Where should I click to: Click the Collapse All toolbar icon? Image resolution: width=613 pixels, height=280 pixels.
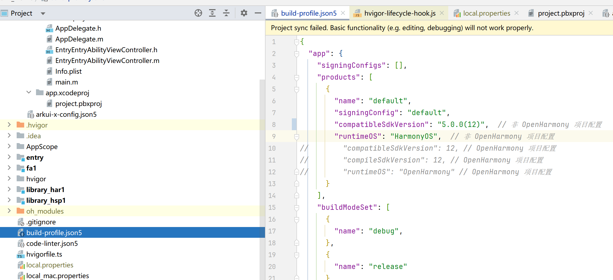click(226, 13)
